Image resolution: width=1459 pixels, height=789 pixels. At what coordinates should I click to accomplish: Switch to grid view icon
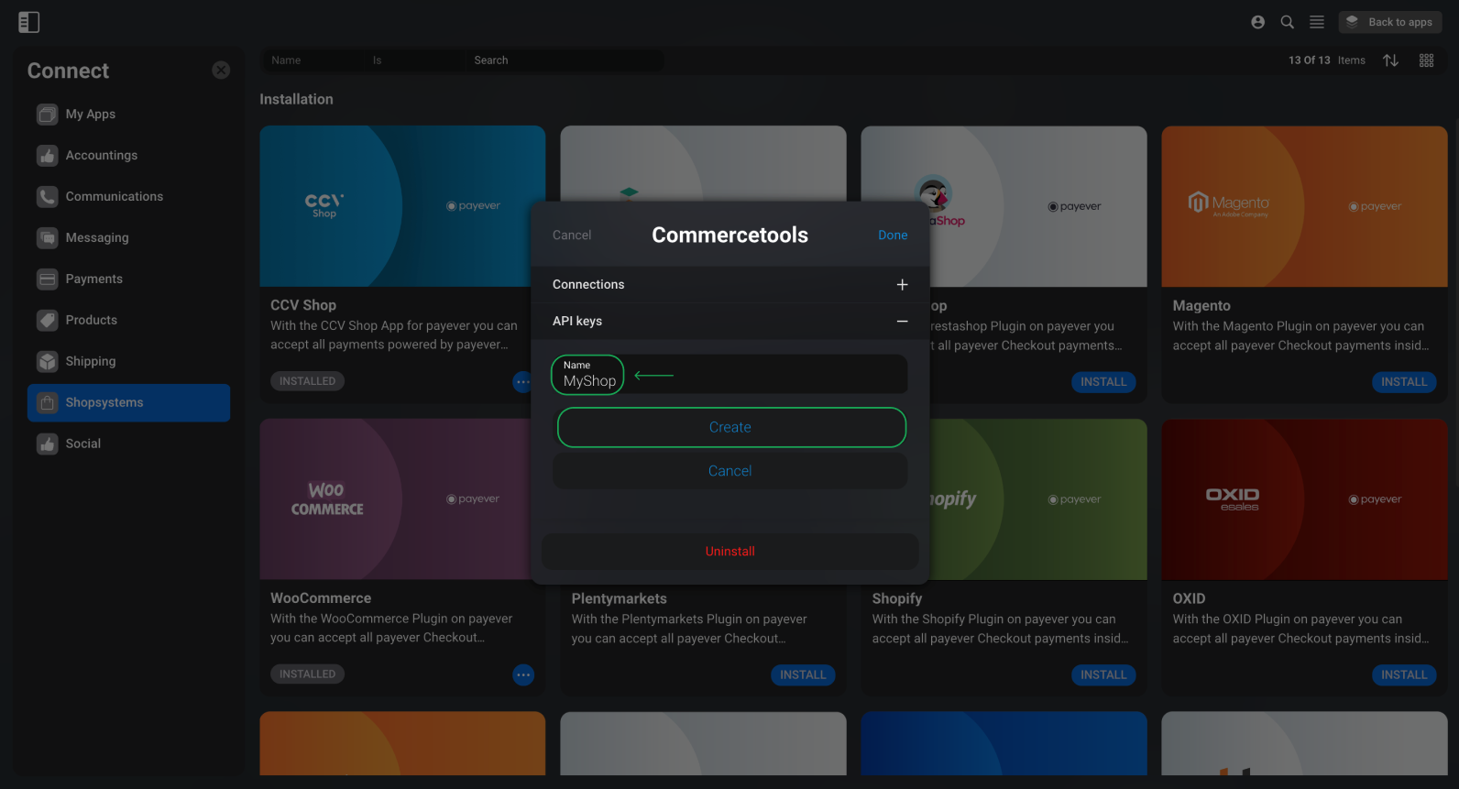(1426, 60)
